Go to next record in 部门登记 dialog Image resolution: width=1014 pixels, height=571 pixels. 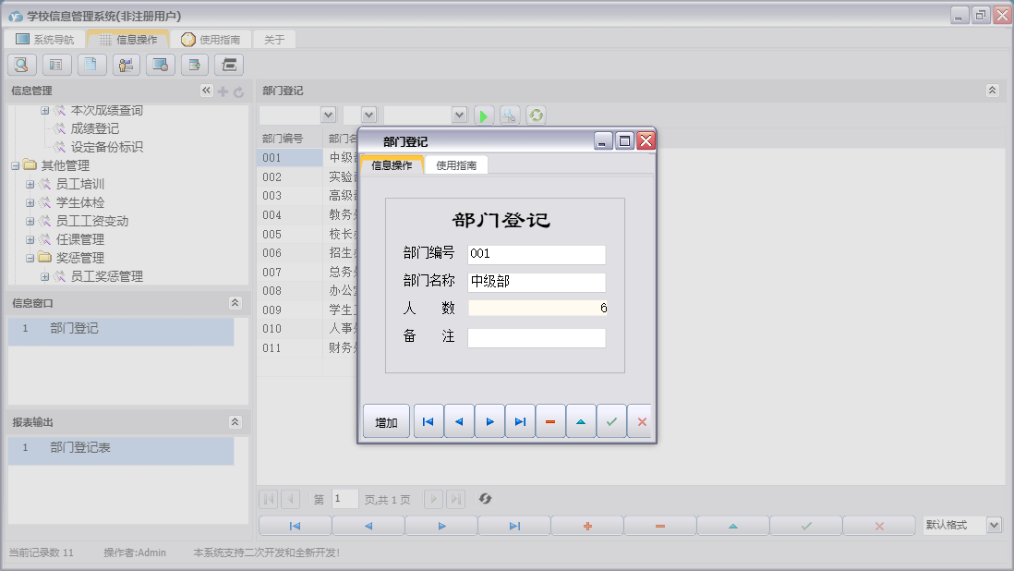pyautogui.click(x=489, y=421)
